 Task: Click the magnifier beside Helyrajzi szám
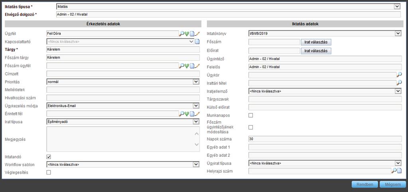point(394,171)
